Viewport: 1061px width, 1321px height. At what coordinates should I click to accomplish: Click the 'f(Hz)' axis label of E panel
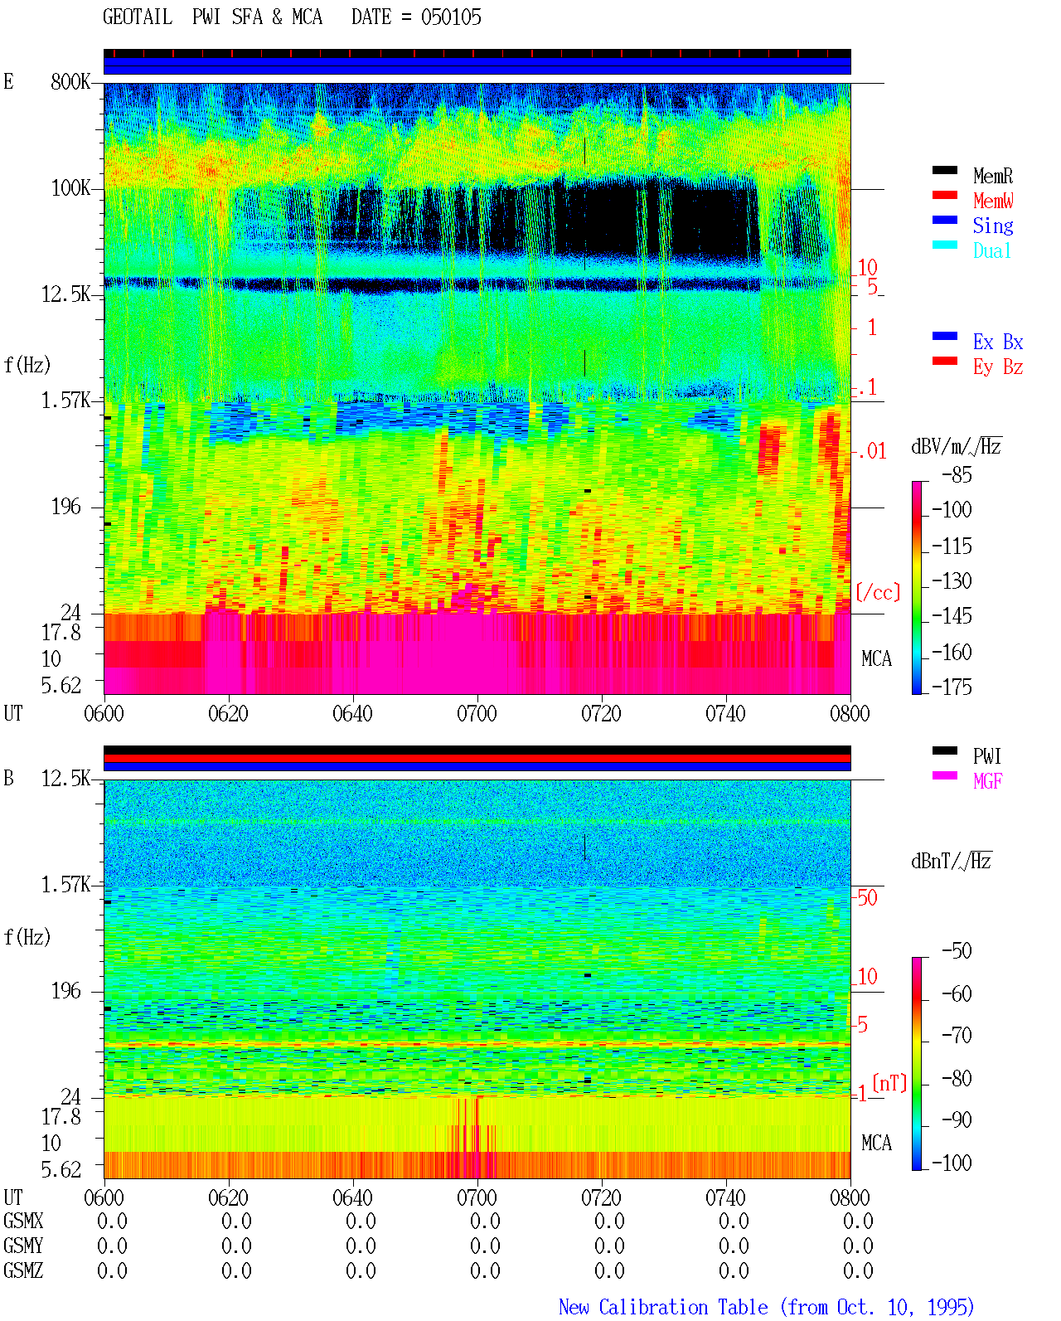pos(27,365)
